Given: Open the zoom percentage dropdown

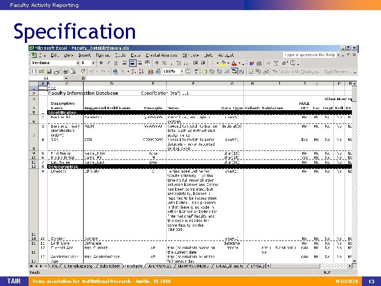Looking at the screenshot, I should [182, 71].
